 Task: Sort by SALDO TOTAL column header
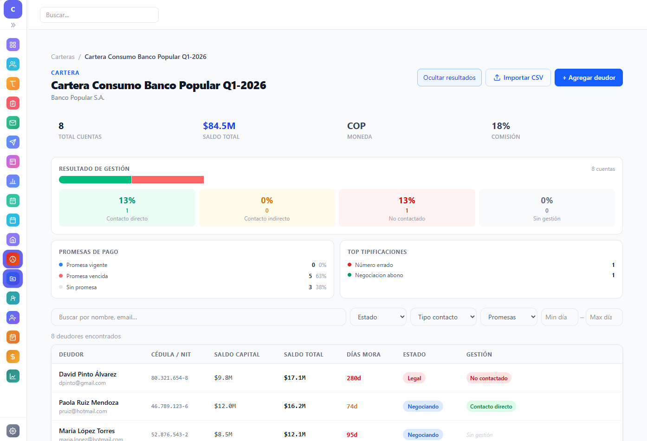[304, 354]
